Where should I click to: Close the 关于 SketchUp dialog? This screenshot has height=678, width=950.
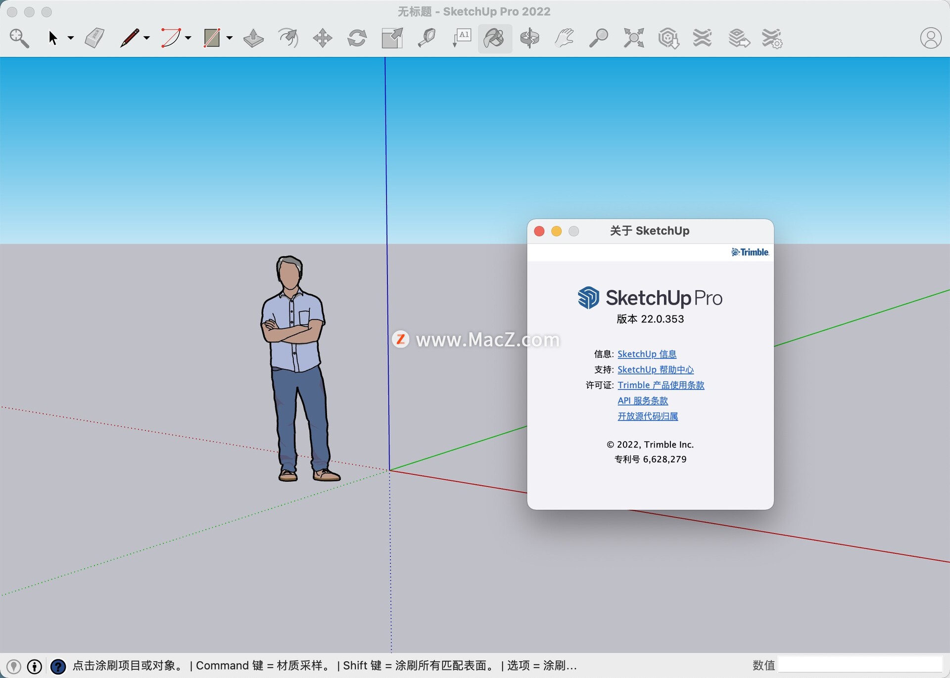(x=539, y=231)
